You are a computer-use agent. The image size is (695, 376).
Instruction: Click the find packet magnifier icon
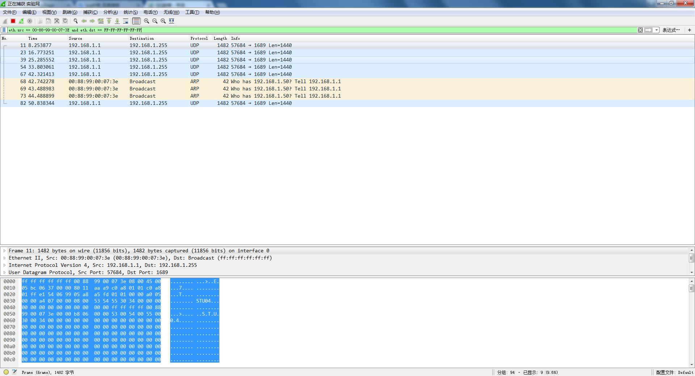76,21
